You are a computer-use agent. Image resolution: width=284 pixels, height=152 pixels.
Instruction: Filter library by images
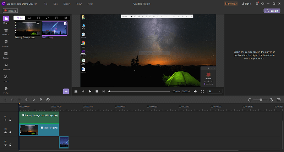tap(56, 18)
